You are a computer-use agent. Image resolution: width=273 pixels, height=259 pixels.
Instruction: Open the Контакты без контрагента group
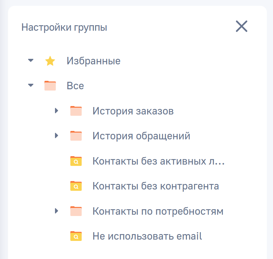[156, 186]
